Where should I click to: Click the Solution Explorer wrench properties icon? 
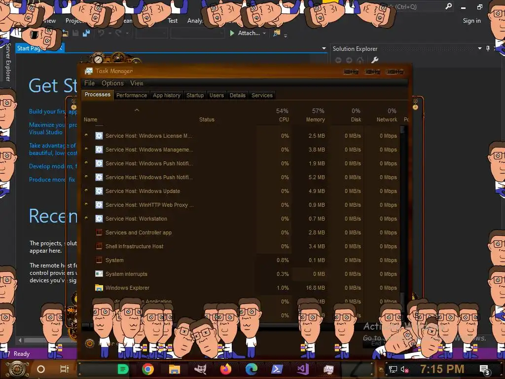point(375,60)
